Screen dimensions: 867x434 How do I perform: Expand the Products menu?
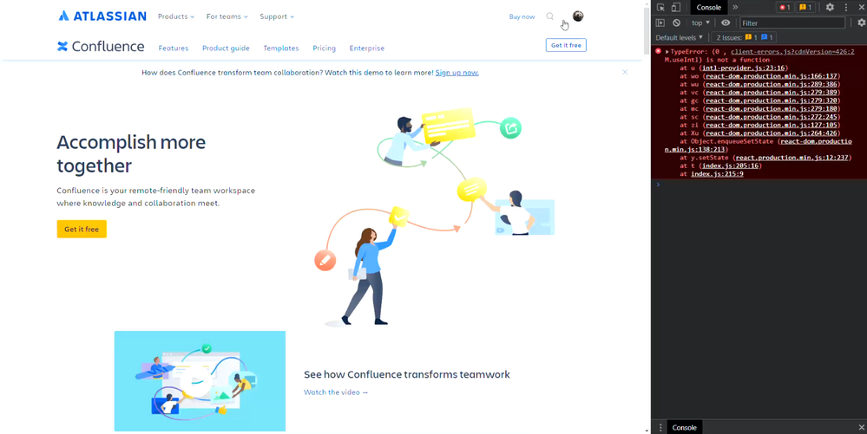[176, 16]
